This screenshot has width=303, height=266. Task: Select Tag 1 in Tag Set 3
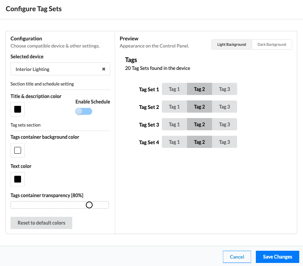174,125
